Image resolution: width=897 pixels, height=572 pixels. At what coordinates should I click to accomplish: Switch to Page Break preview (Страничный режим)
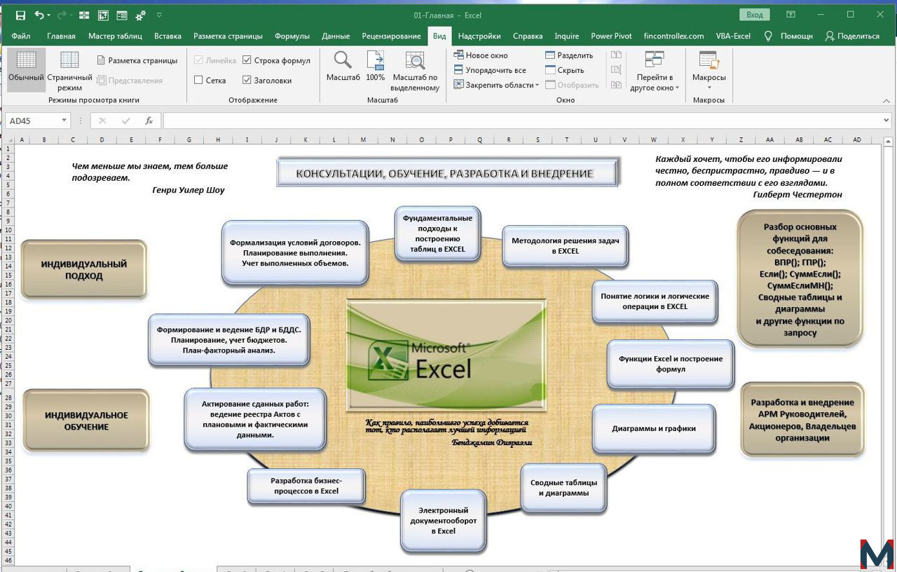pyautogui.click(x=69, y=71)
